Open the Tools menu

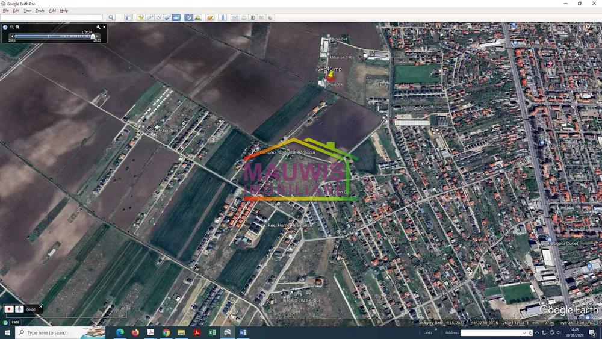point(40,10)
